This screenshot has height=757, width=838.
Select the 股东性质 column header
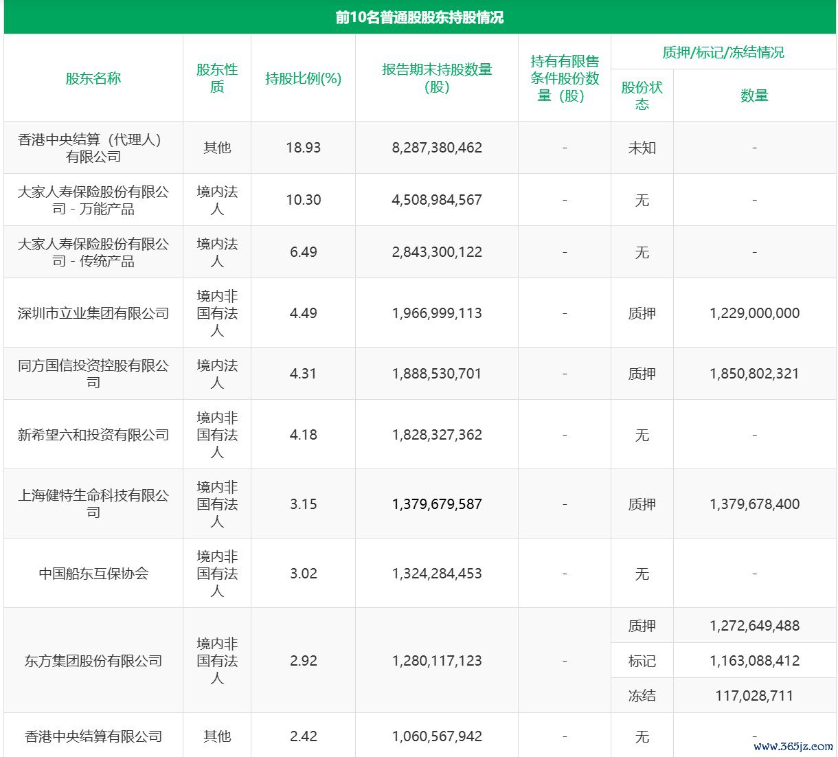217,78
